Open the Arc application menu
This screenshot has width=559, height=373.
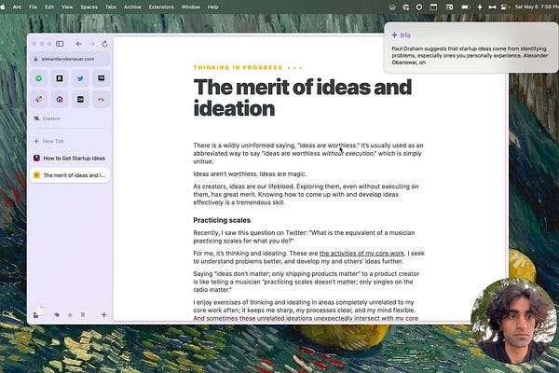17,7
